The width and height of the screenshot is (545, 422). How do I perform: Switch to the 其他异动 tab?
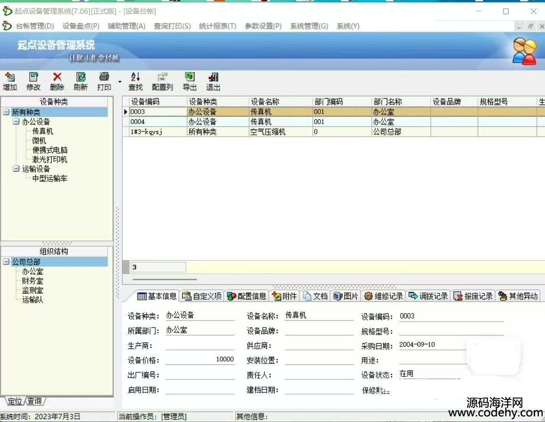coord(518,296)
